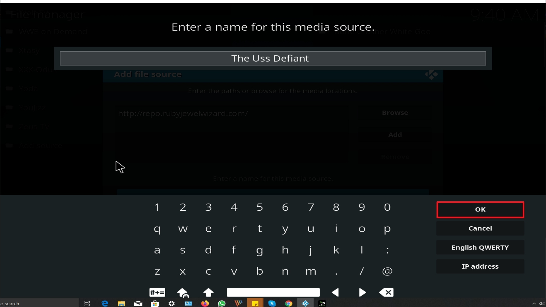Viewport: 546px width, 307px height.
Task: Tap the number 7 key
Action: [x=311, y=207]
